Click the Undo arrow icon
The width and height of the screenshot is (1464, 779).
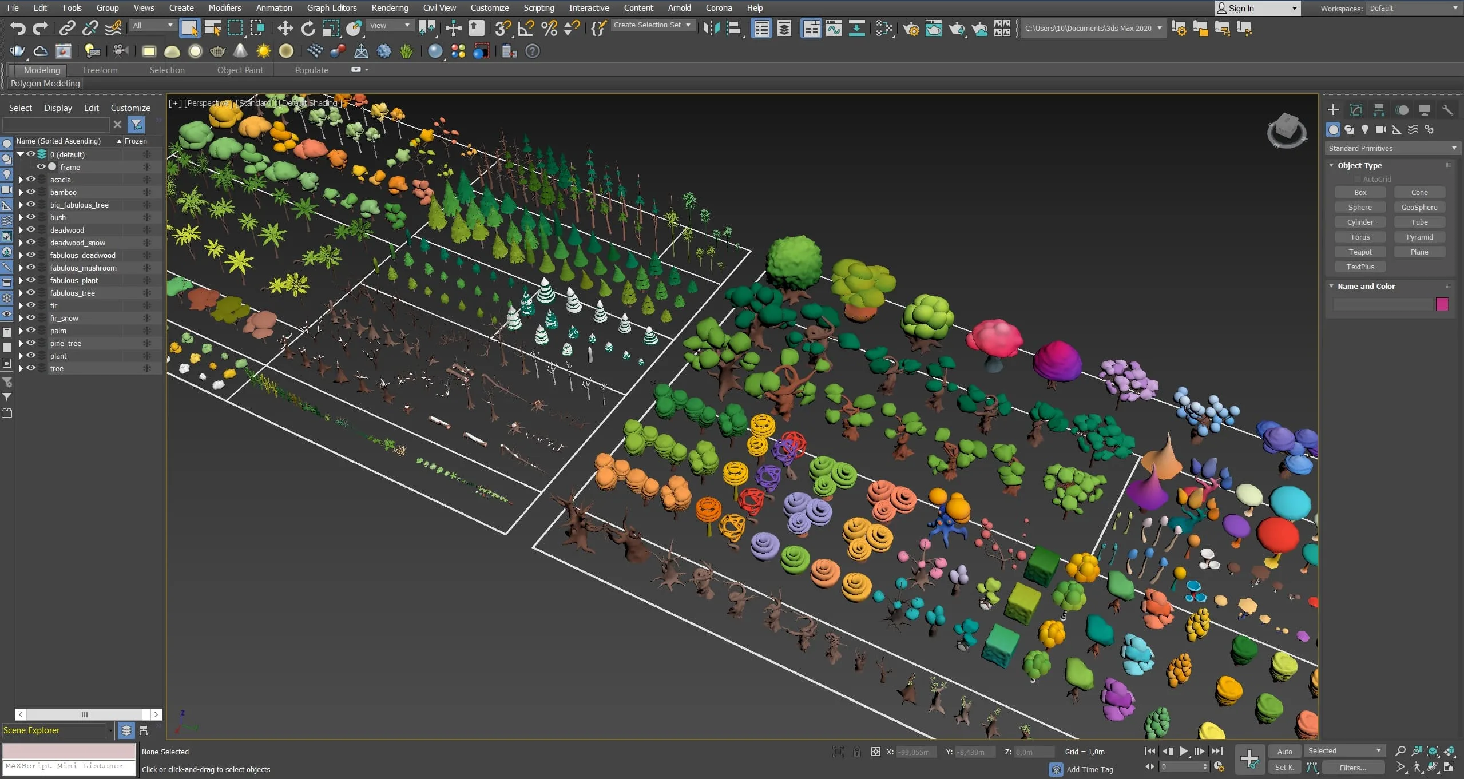[x=18, y=28]
